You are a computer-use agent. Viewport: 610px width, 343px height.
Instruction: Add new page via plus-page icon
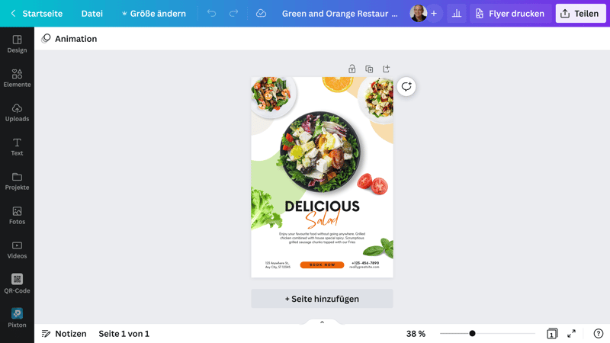tap(387, 69)
